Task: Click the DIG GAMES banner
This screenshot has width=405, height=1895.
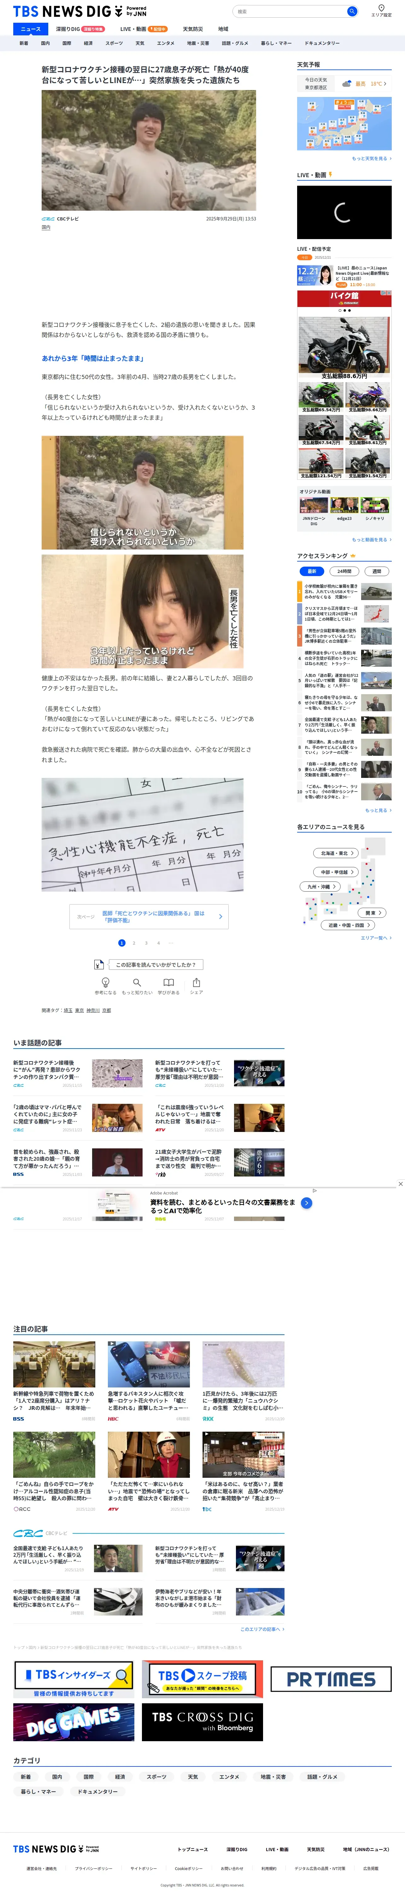Action: pyautogui.click(x=73, y=1722)
